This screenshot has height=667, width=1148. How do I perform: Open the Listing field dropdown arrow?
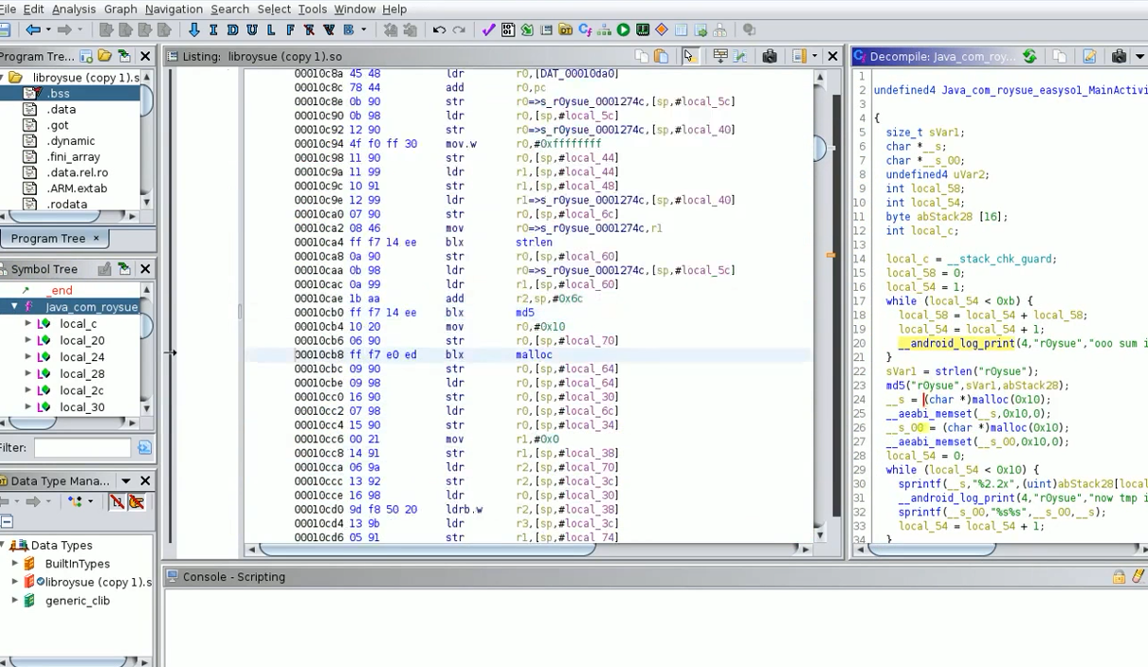814,57
